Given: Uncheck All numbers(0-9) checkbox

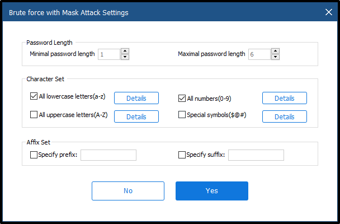Looking at the screenshot, I should [182, 99].
